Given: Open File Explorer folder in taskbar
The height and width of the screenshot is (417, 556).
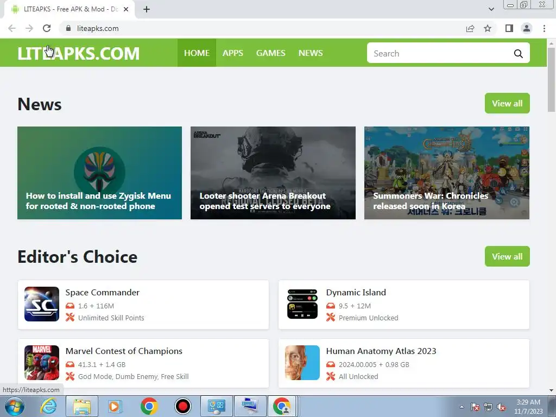Looking at the screenshot, I should coord(81,406).
